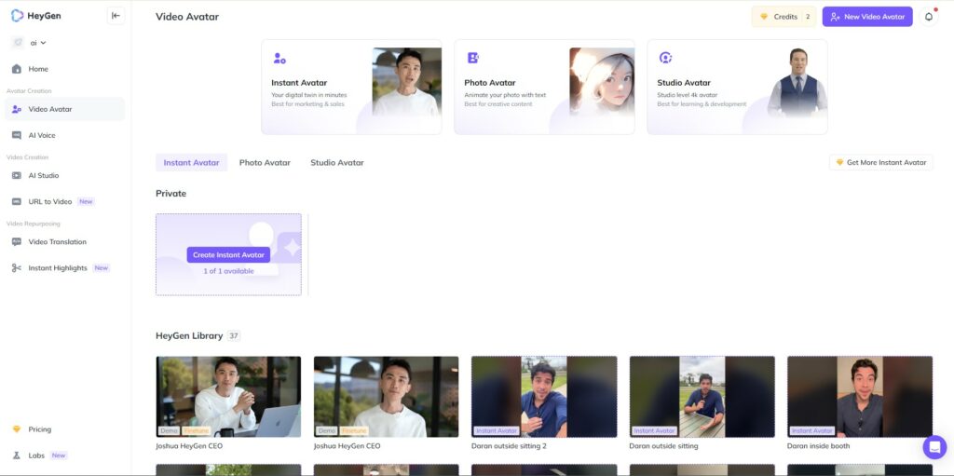Click the diamond icon in Credits button

[764, 17]
